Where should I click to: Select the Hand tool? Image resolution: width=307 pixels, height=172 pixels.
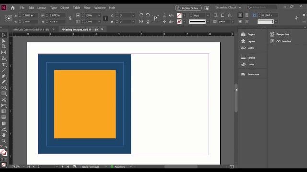3,135
